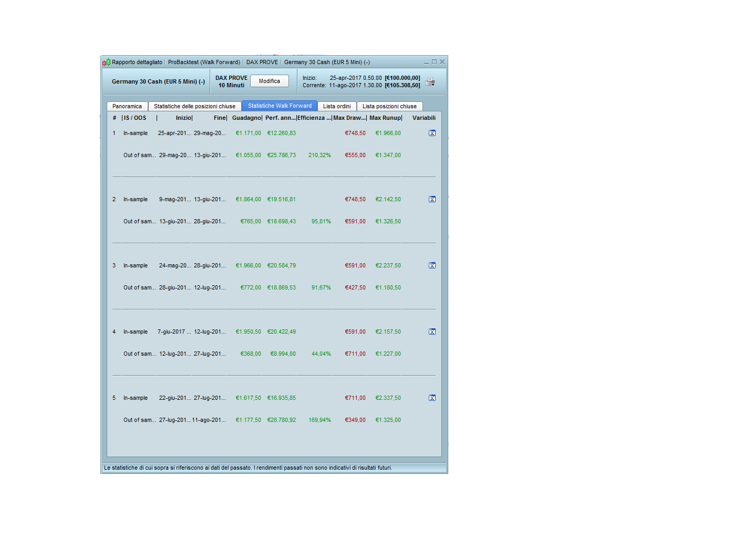This screenshot has height=538, width=743.
Task: Click the Fine column header
Action: point(220,118)
